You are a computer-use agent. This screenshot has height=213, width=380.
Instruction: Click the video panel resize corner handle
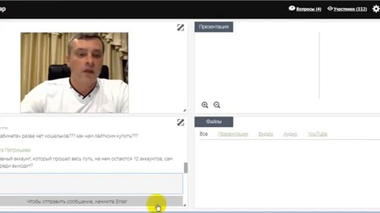(x=185, y=110)
